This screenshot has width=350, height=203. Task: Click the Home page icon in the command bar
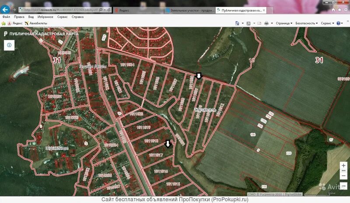click(237, 23)
